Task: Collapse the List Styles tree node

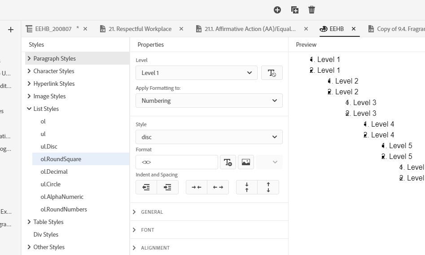Action: (29, 109)
